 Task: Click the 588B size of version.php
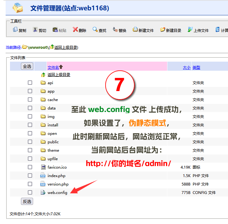pos(186,184)
